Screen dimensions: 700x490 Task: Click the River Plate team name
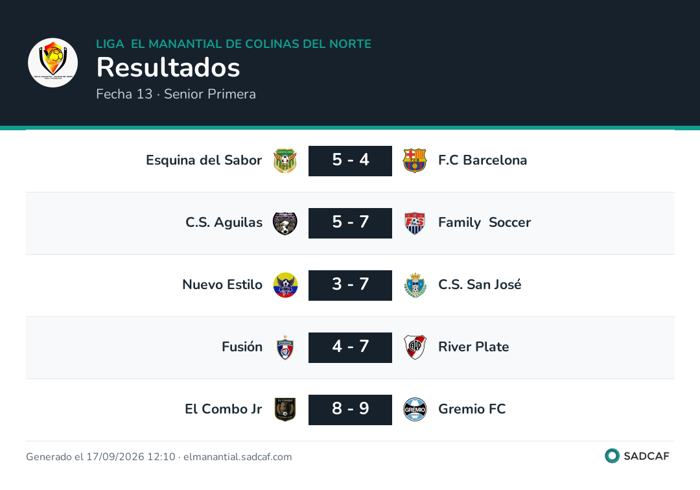point(473,347)
